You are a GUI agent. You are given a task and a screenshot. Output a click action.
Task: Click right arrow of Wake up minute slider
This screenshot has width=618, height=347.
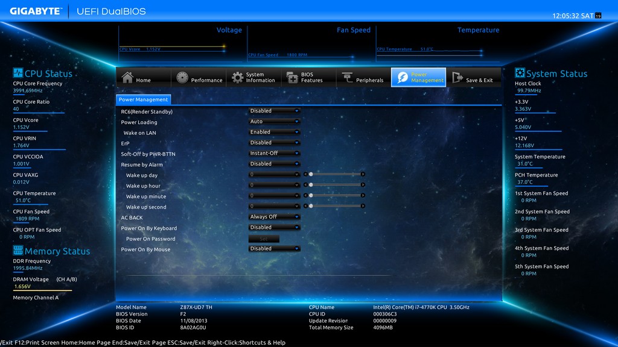[363, 195]
